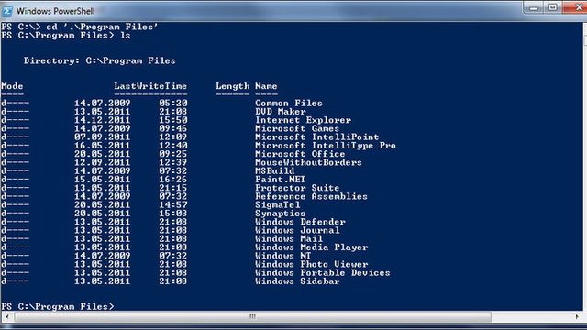The image size is (587, 330).
Task: Click the 'Windows Mail' folder name
Action: [289, 238]
